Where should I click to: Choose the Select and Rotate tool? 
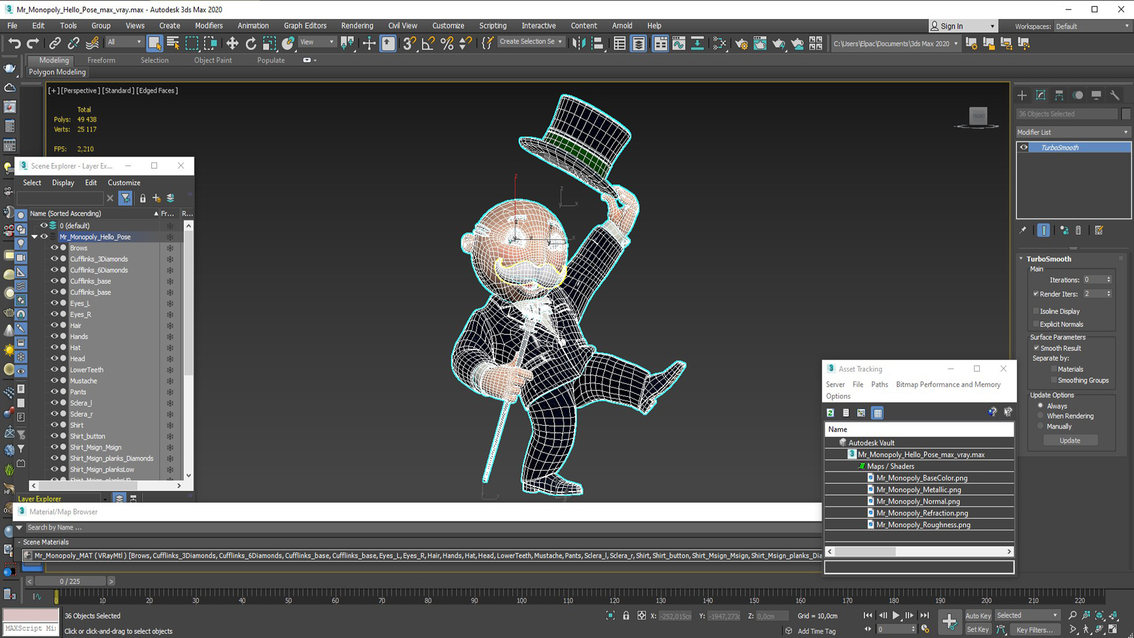251,43
